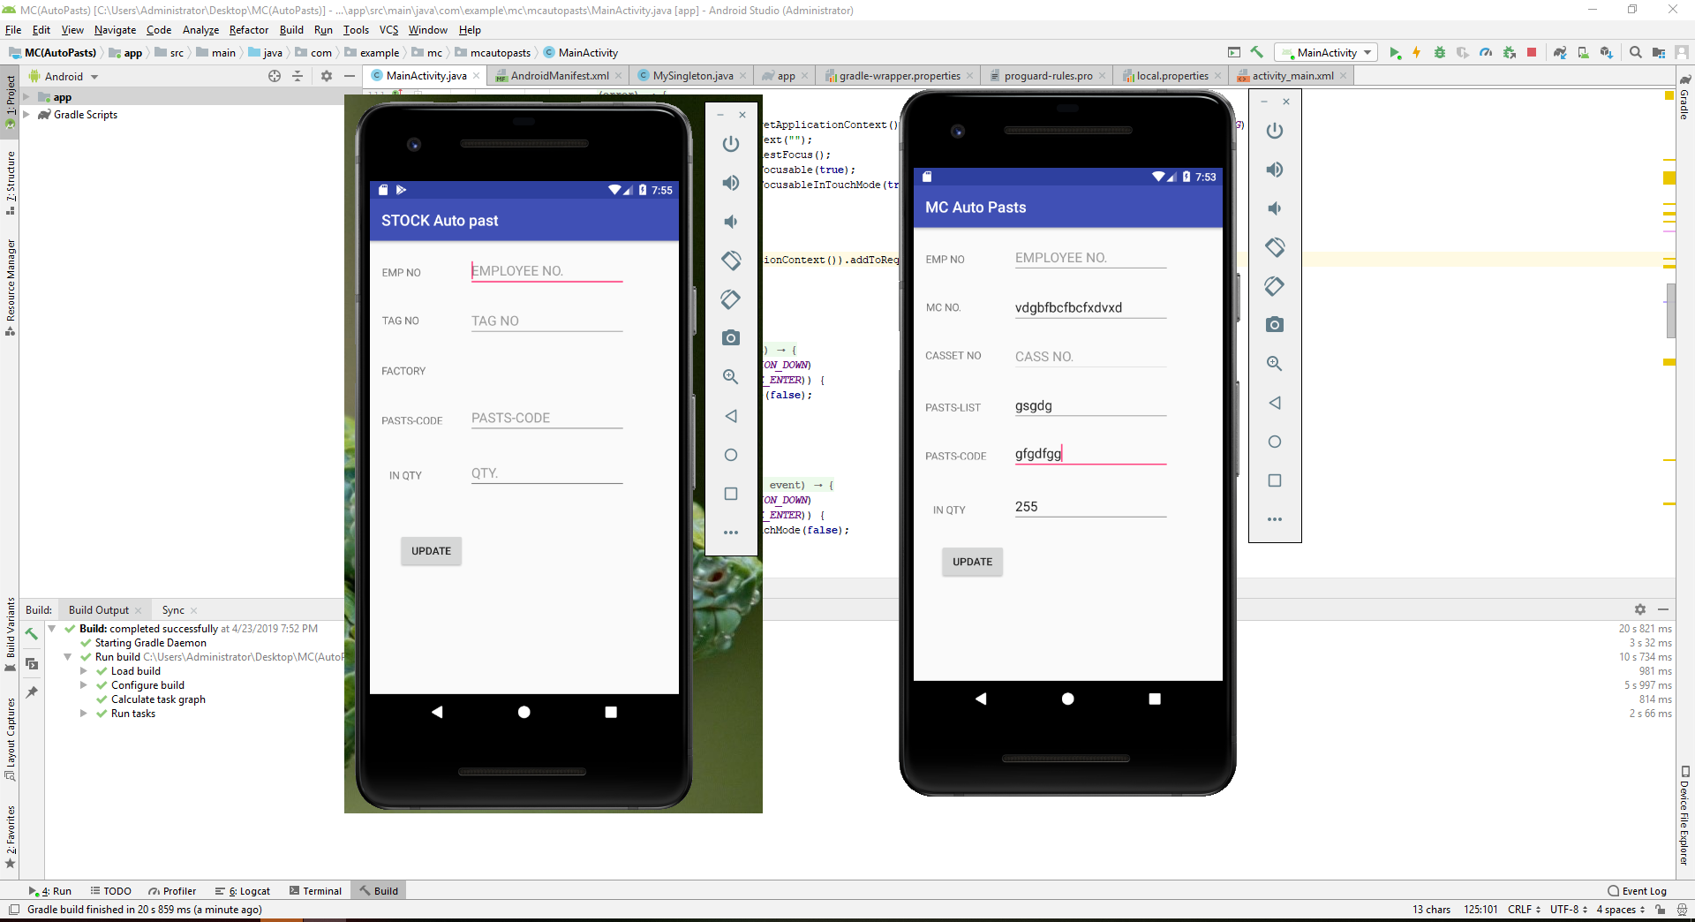
Task: Open the Android project view dropdown
Action: 64,77
